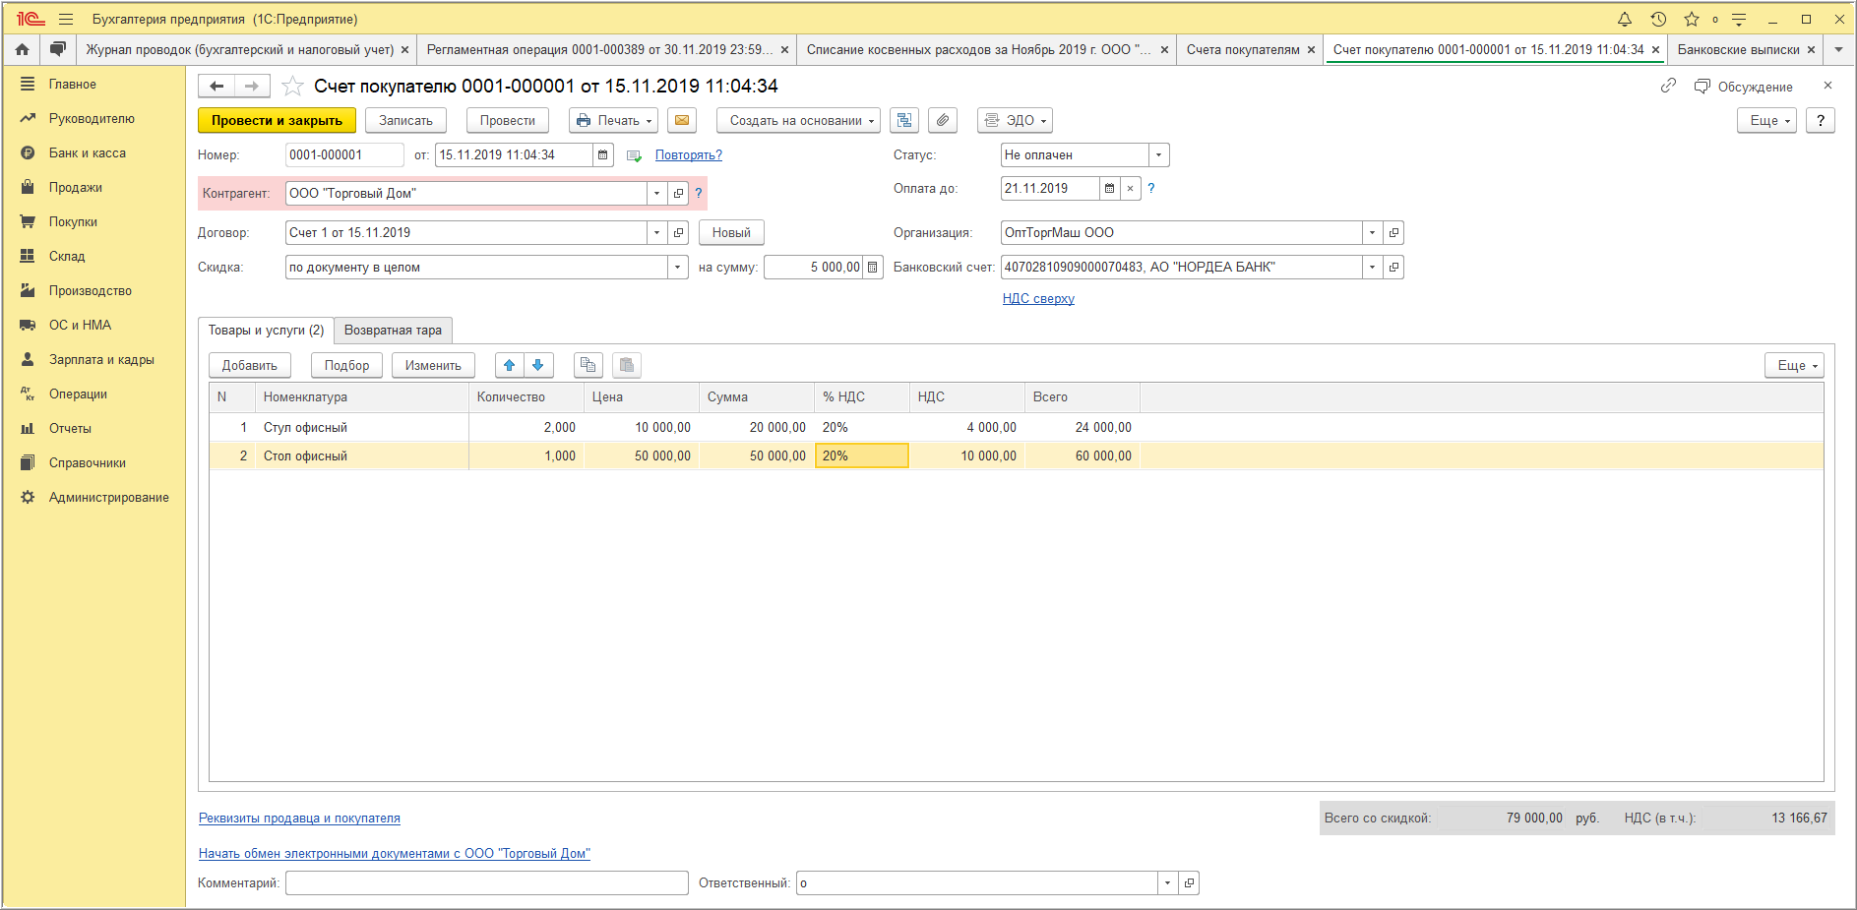This screenshot has width=1857, height=910.
Task: Expand organization dropdown
Action: tap(1372, 233)
